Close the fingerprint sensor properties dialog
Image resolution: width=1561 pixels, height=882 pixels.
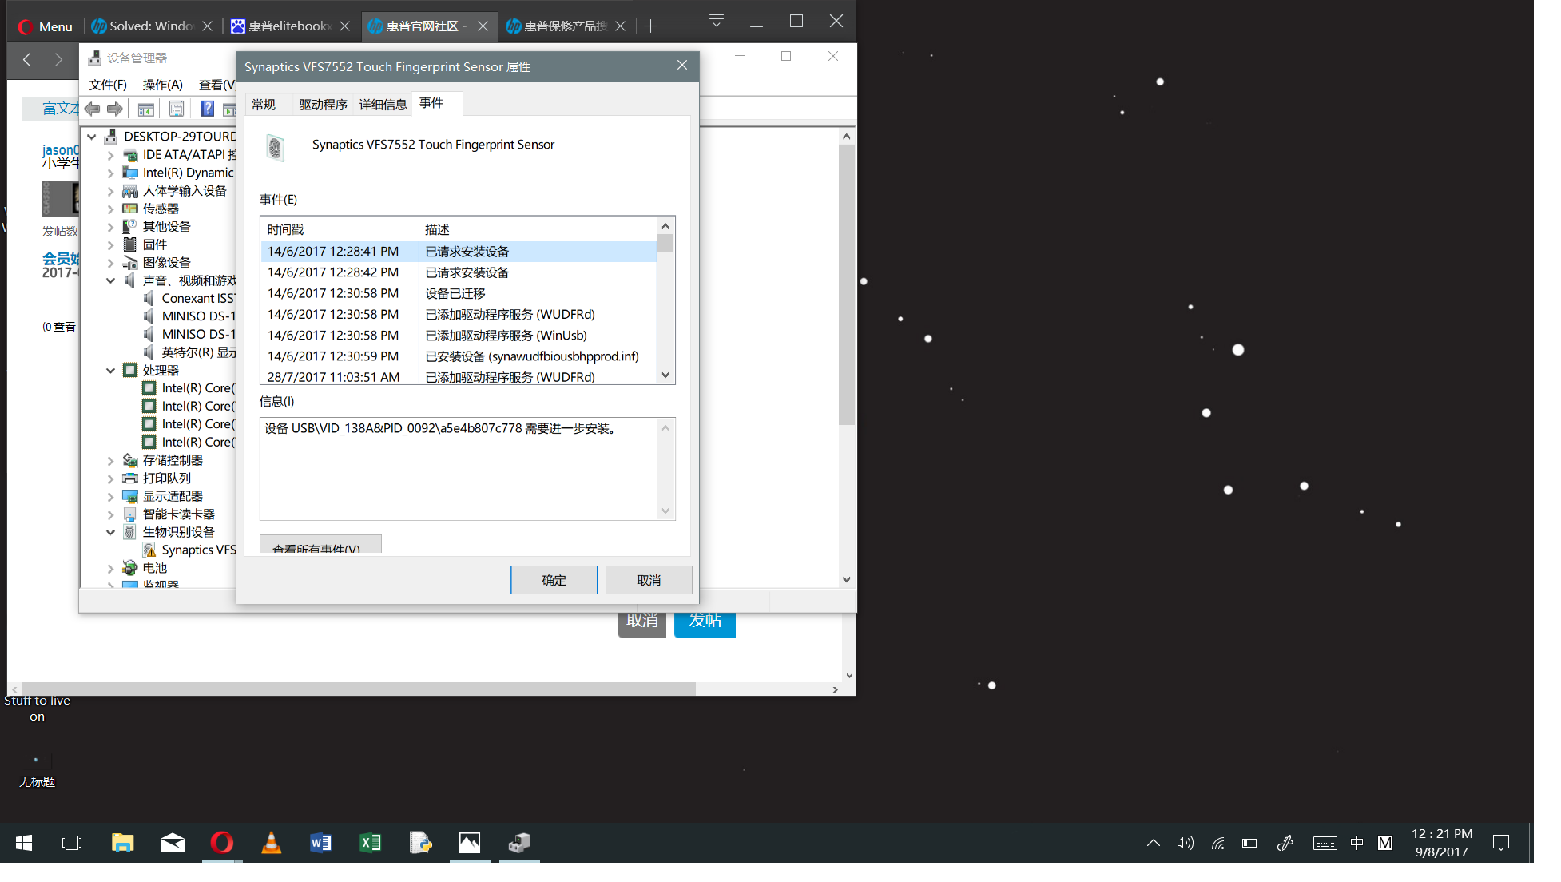tap(682, 66)
